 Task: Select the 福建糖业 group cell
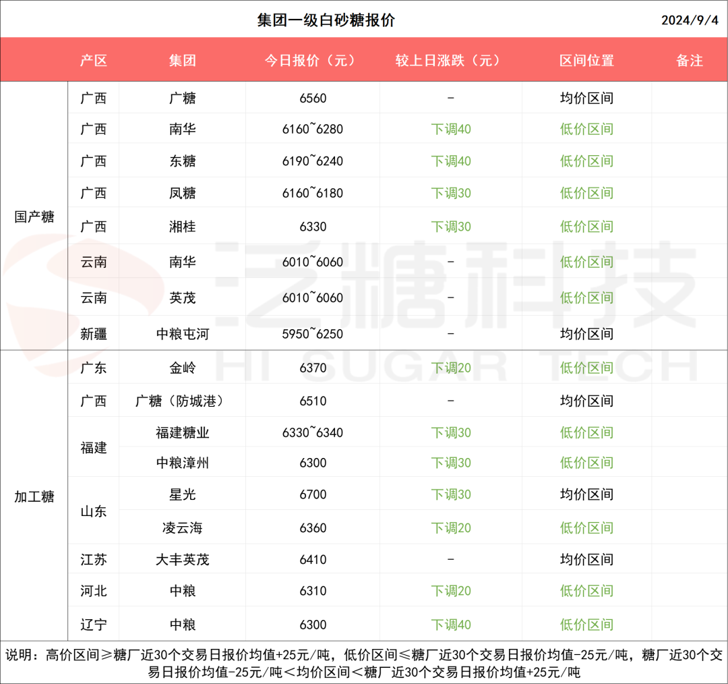[x=182, y=432]
